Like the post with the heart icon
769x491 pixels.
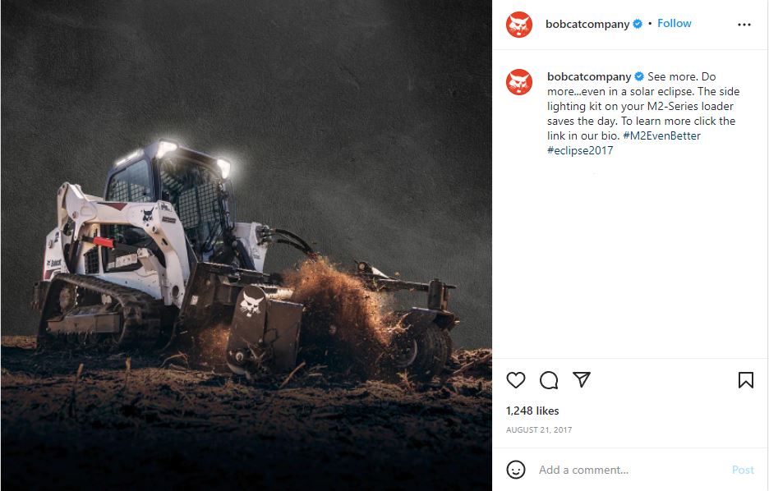(x=515, y=380)
